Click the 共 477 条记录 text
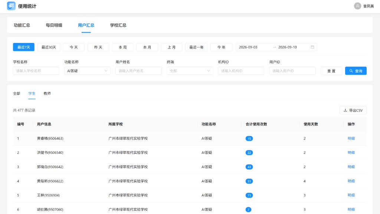 (24, 110)
